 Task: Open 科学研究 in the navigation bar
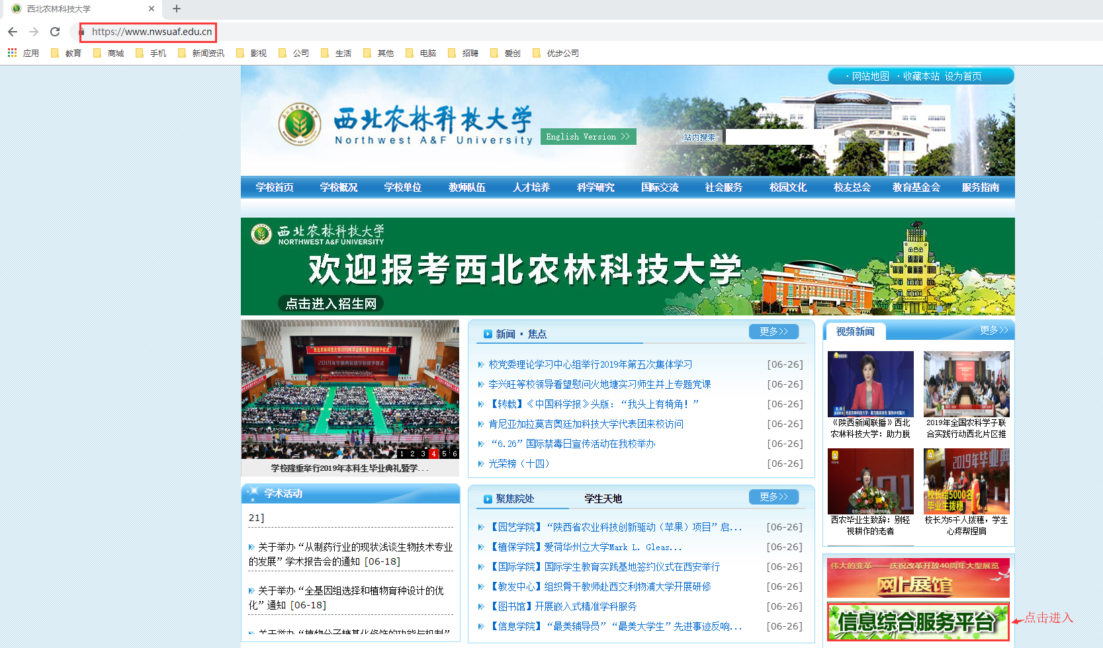[596, 187]
